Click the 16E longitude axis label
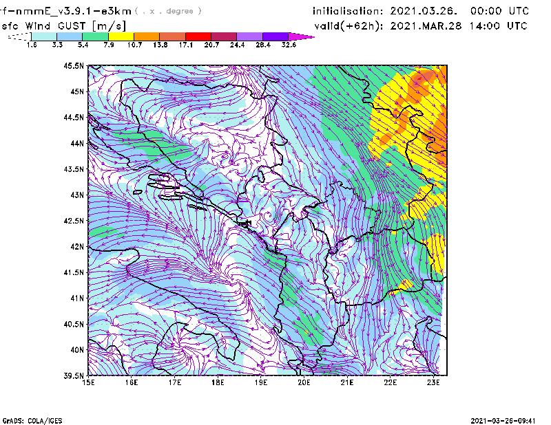 tap(132, 382)
